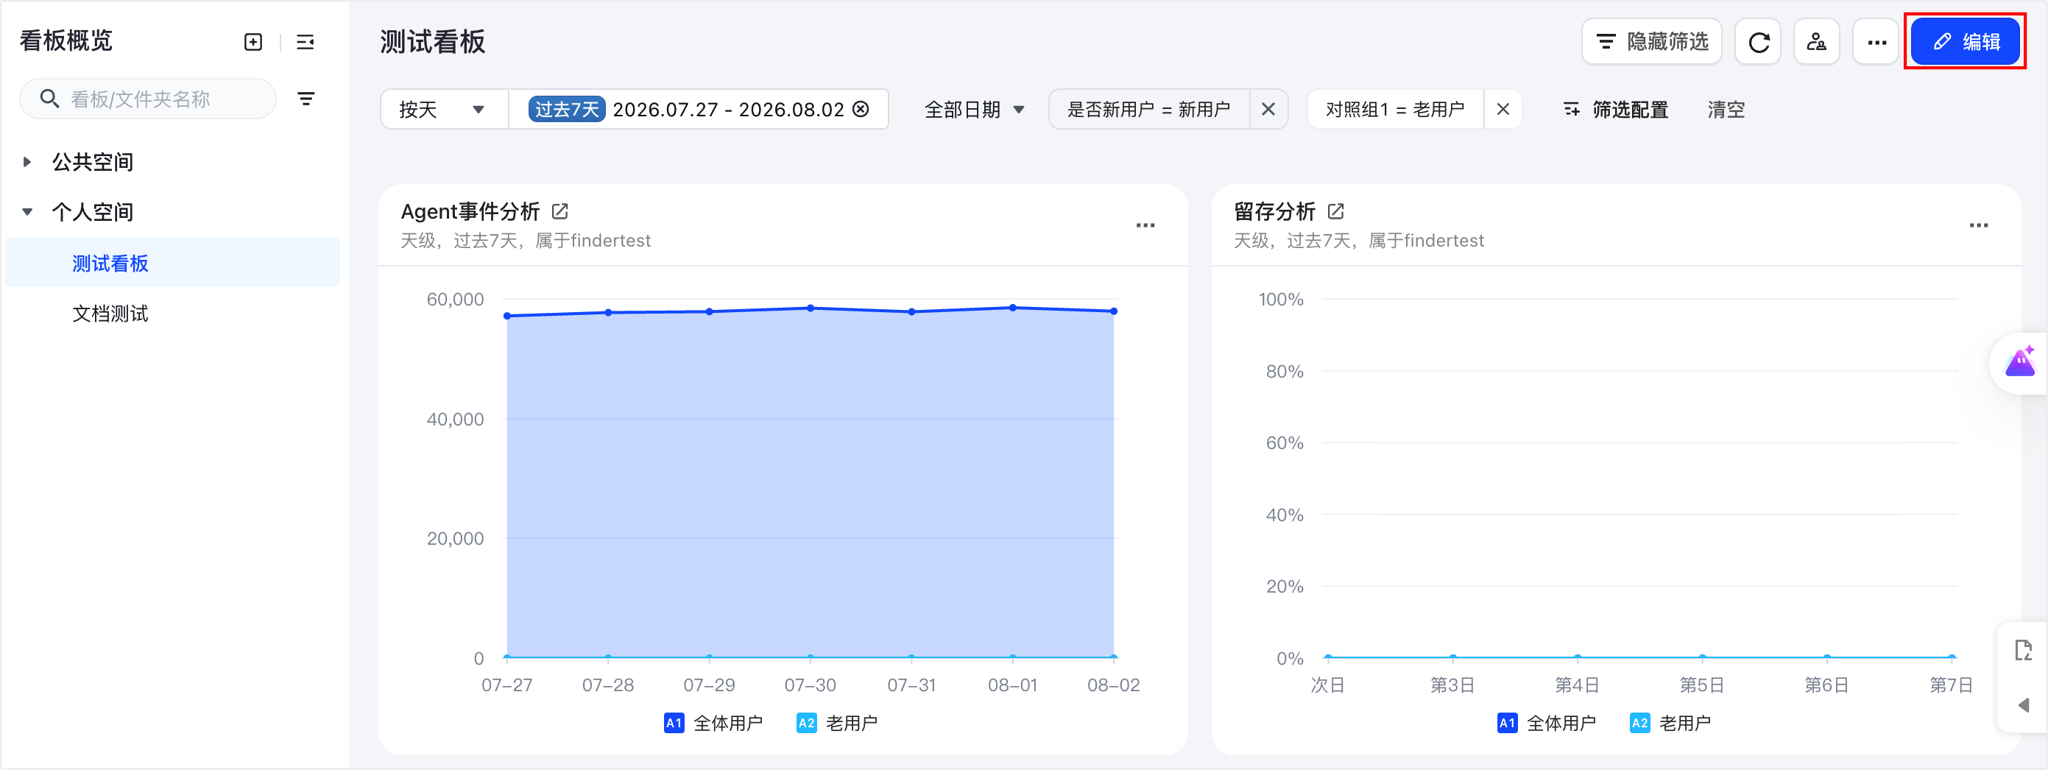The width and height of the screenshot is (2048, 770).
Task: Open Agent事件分析 in new window icon
Action: coord(559,211)
